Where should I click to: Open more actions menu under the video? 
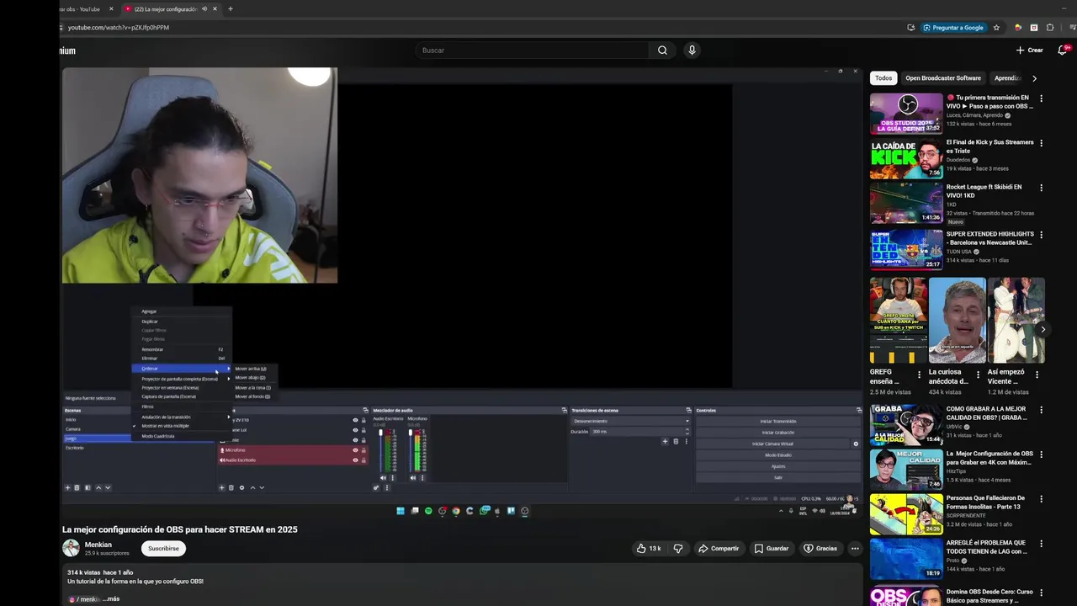coord(855,548)
